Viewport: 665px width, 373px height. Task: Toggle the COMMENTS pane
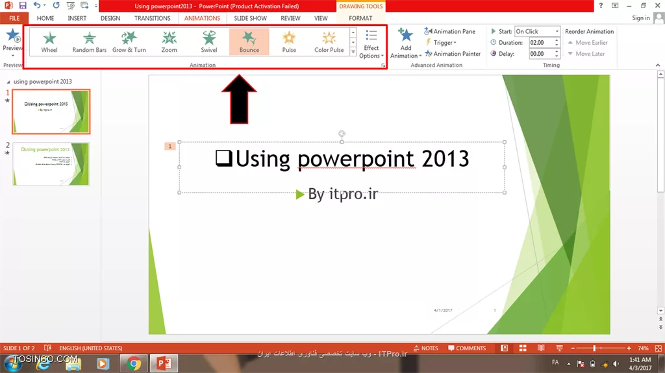(467, 348)
